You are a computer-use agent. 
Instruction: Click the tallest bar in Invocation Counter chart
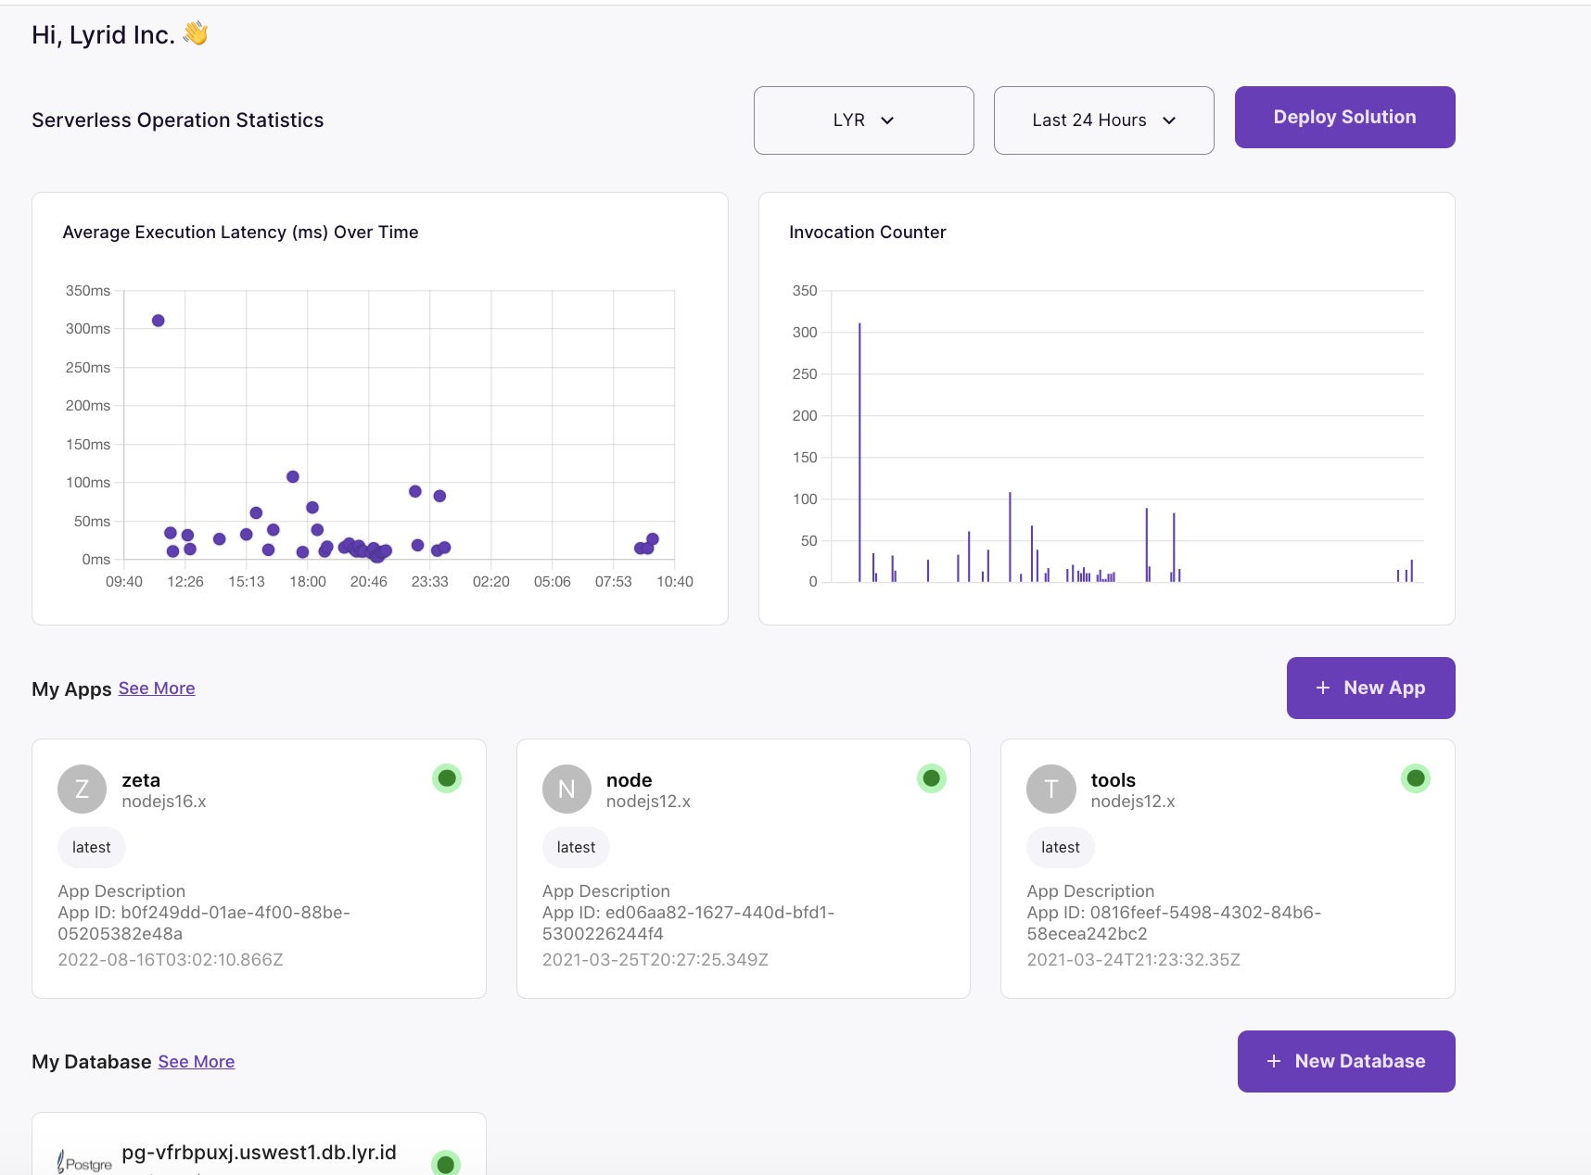coord(859,452)
